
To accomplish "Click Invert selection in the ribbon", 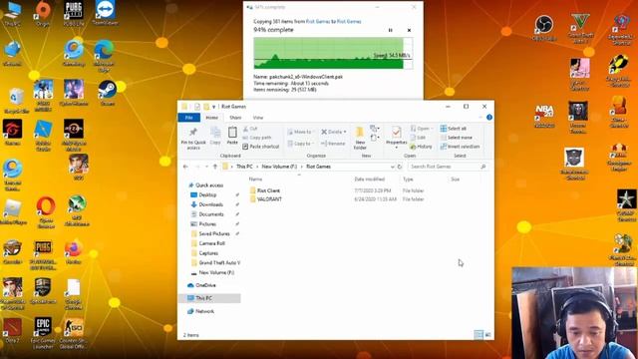I will [x=461, y=147].
